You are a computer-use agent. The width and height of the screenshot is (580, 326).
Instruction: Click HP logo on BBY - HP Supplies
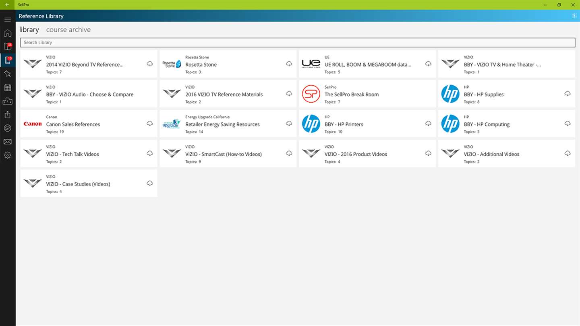click(x=450, y=94)
